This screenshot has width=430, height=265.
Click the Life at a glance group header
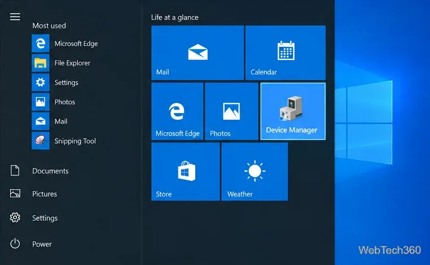(175, 18)
